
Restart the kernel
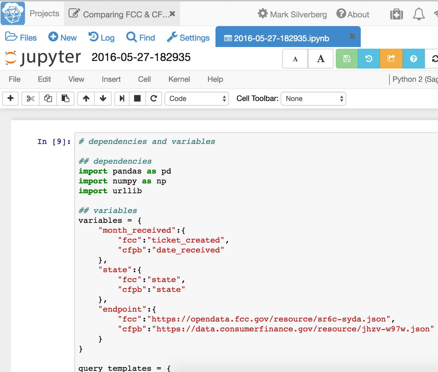(154, 98)
